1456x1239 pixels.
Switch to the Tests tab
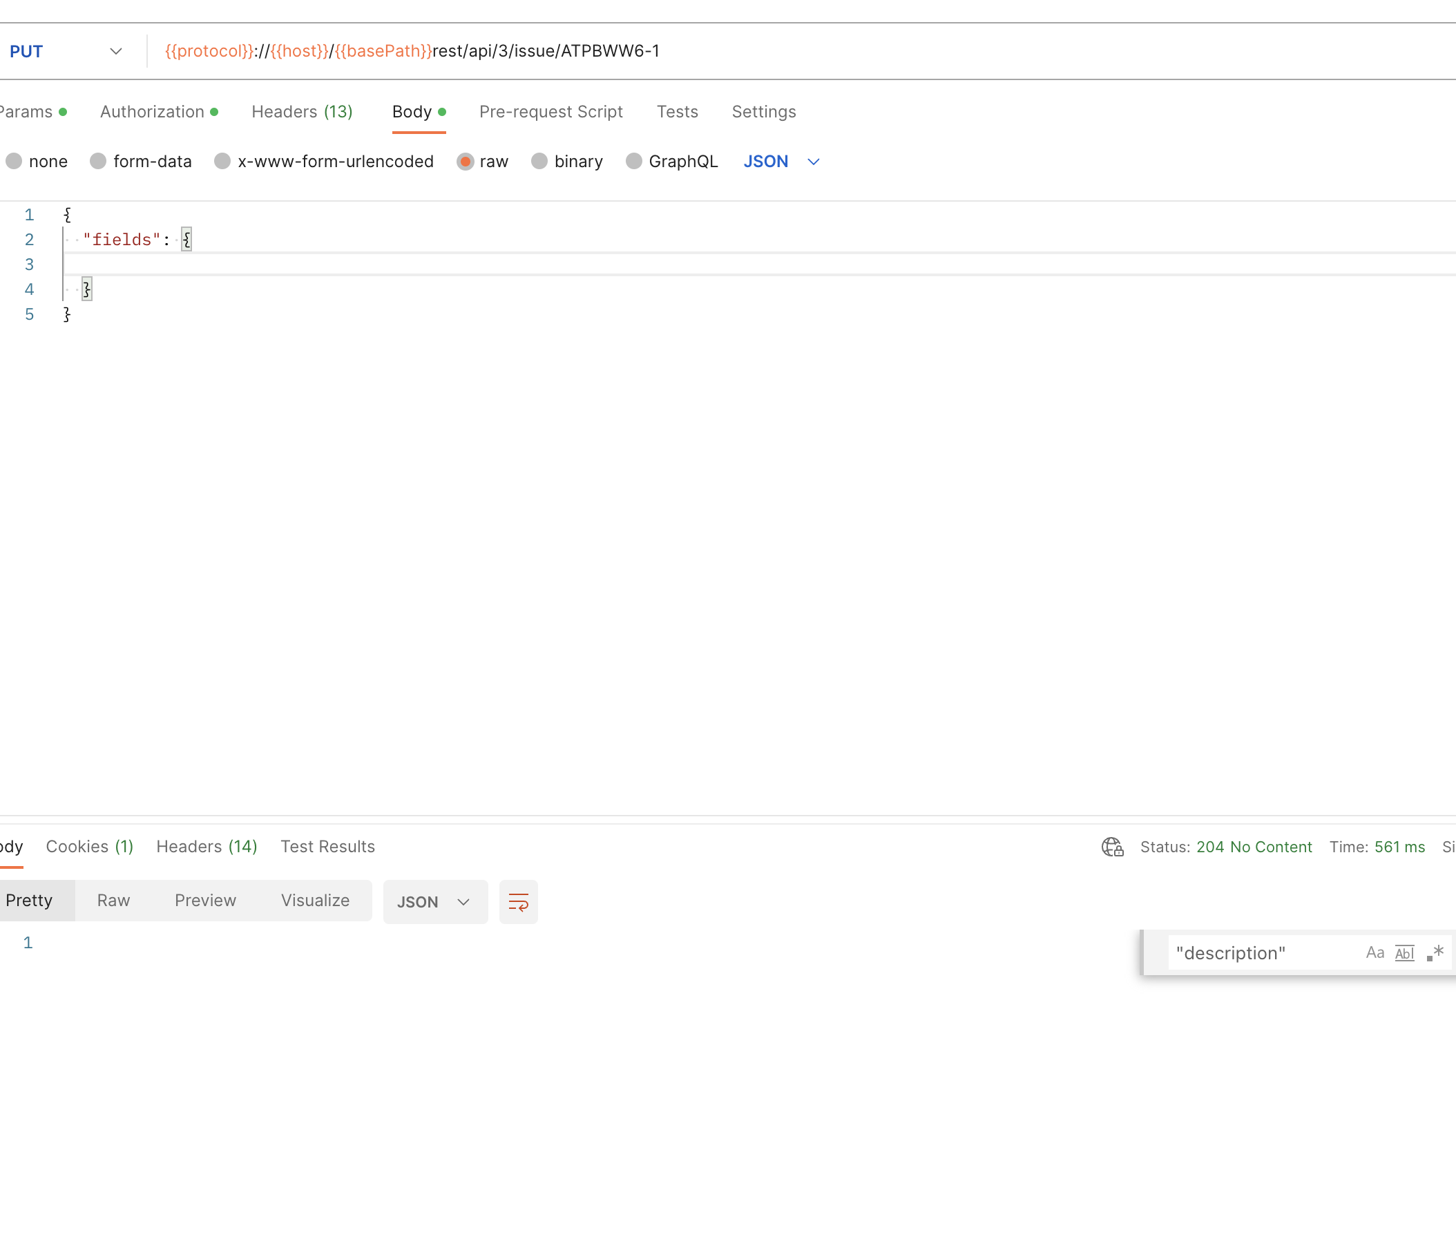677,112
